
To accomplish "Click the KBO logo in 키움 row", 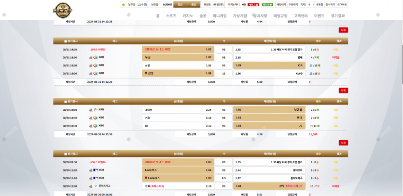I will pyautogui.click(x=96, y=118).
